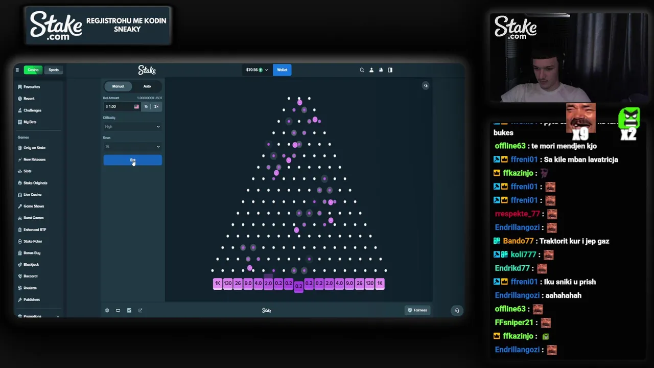Open the hamburger menu beside Casino

tap(17, 70)
